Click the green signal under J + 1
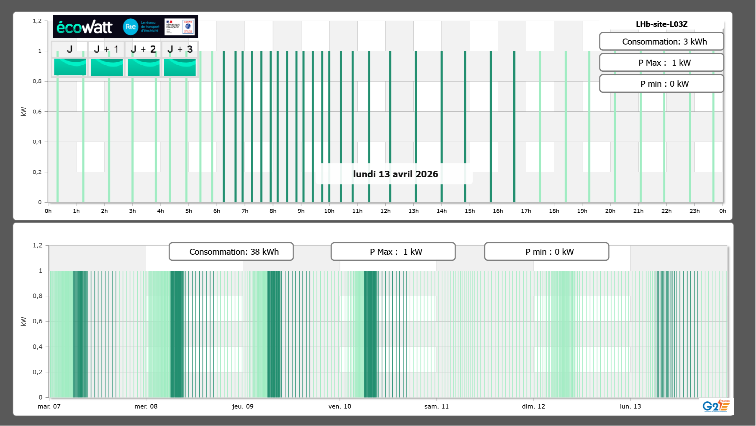Viewport: 756px width, 426px height. [x=107, y=67]
